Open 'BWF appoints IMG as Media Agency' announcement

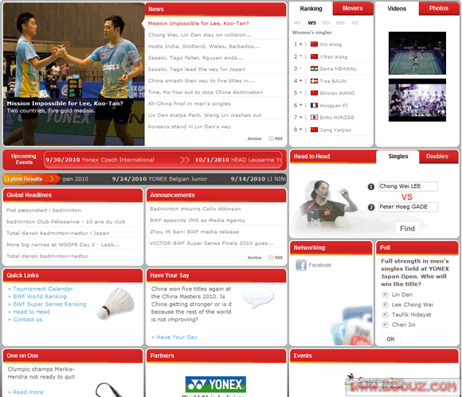(x=198, y=220)
